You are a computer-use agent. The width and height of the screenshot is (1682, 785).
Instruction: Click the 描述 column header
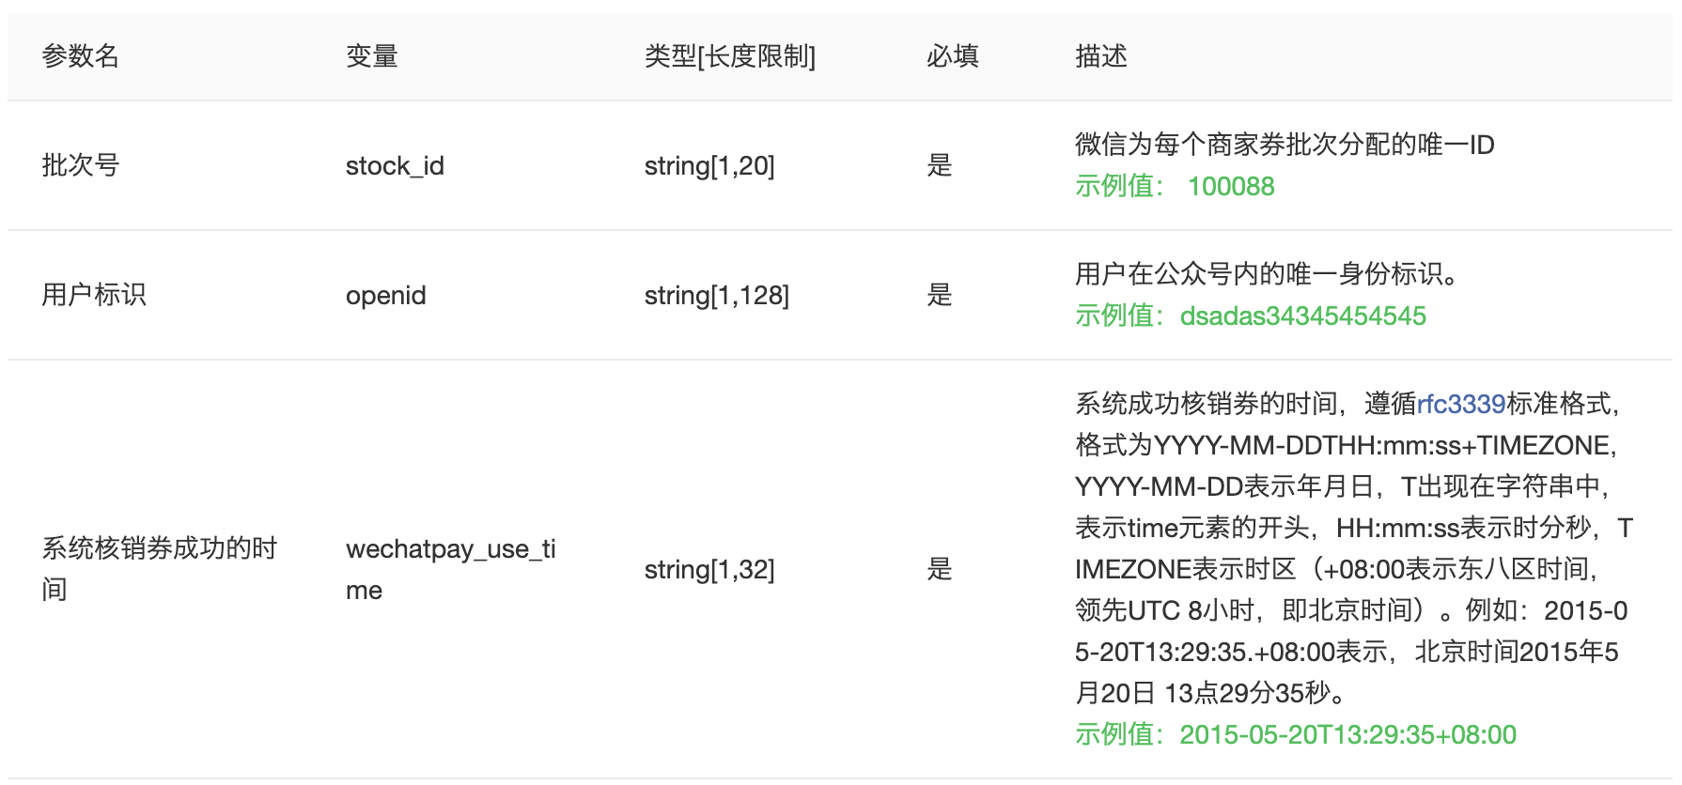point(1101,56)
